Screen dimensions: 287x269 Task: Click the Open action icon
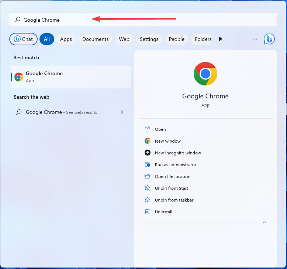(147, 129)
